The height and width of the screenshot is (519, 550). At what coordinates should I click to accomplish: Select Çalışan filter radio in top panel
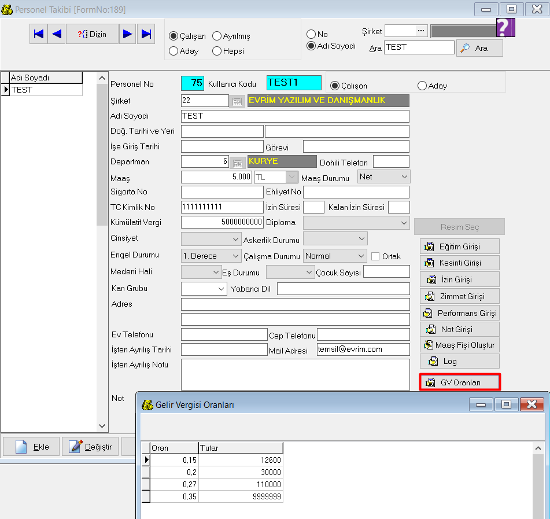coord(174,36)
